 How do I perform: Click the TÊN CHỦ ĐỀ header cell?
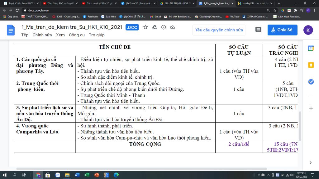(x=115, y=50)
